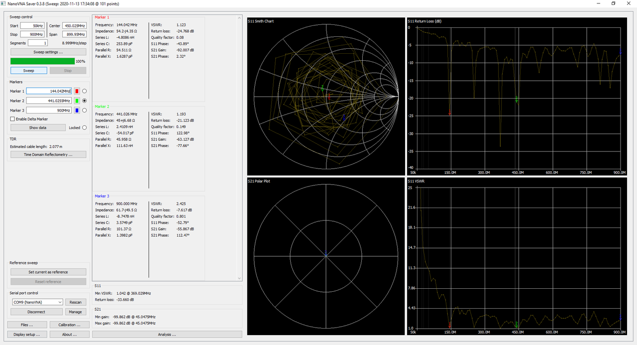
Task: Set current sweep as reference
Action: [x=48, y=272]
